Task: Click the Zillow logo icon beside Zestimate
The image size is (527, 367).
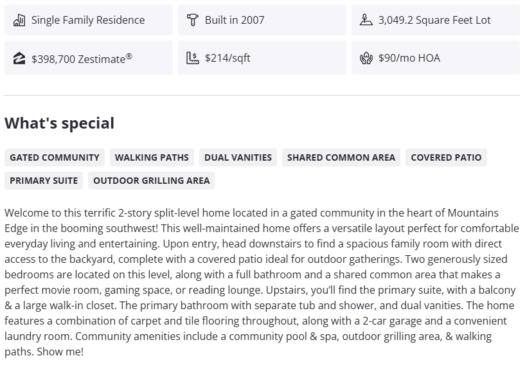Action: 19,58
